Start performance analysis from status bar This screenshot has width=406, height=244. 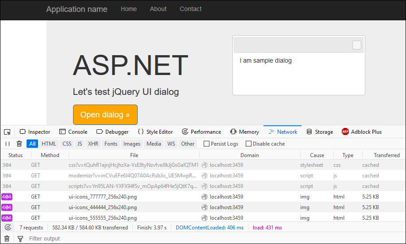point(8,228)
